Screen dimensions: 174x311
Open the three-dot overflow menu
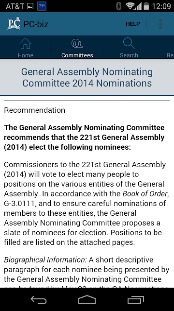(x=160, y=24)
